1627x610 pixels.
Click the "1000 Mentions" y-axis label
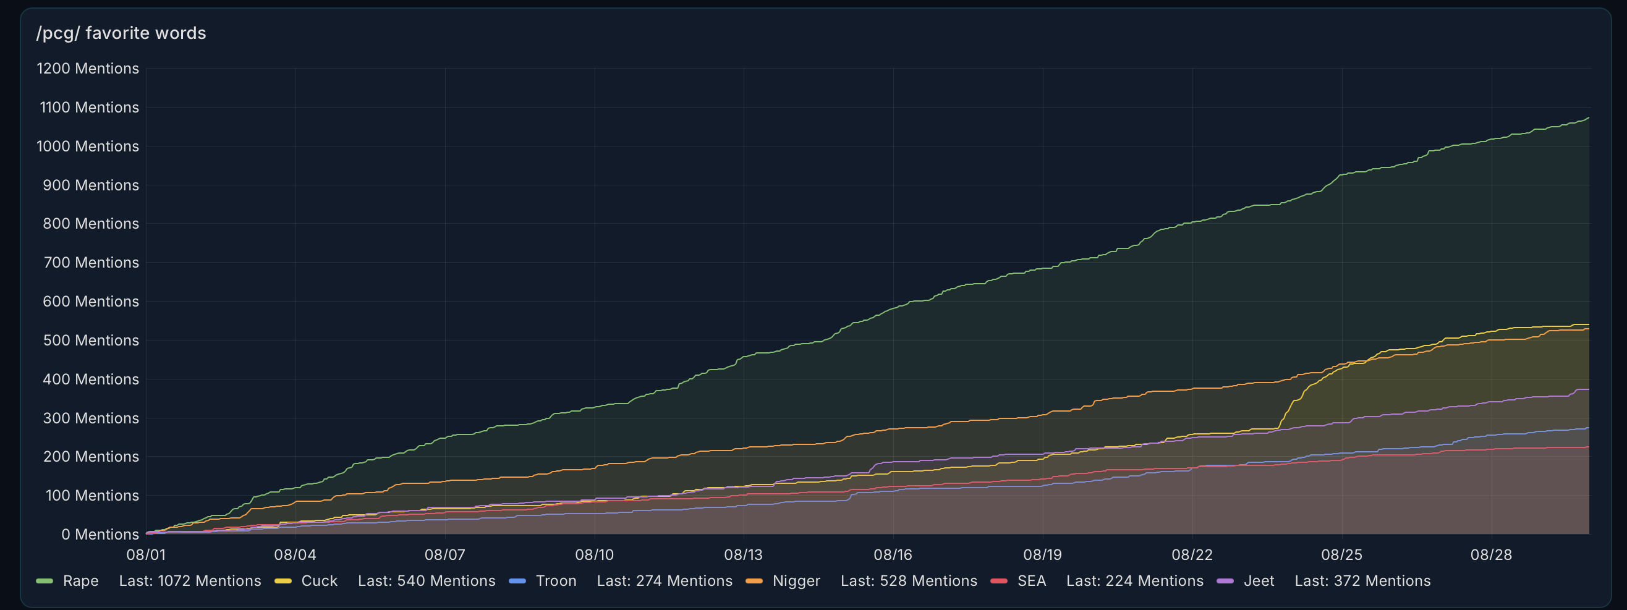(x=88, y=146)
